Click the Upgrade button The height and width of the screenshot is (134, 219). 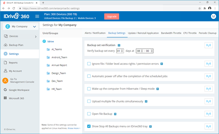(x=112, y=16)
